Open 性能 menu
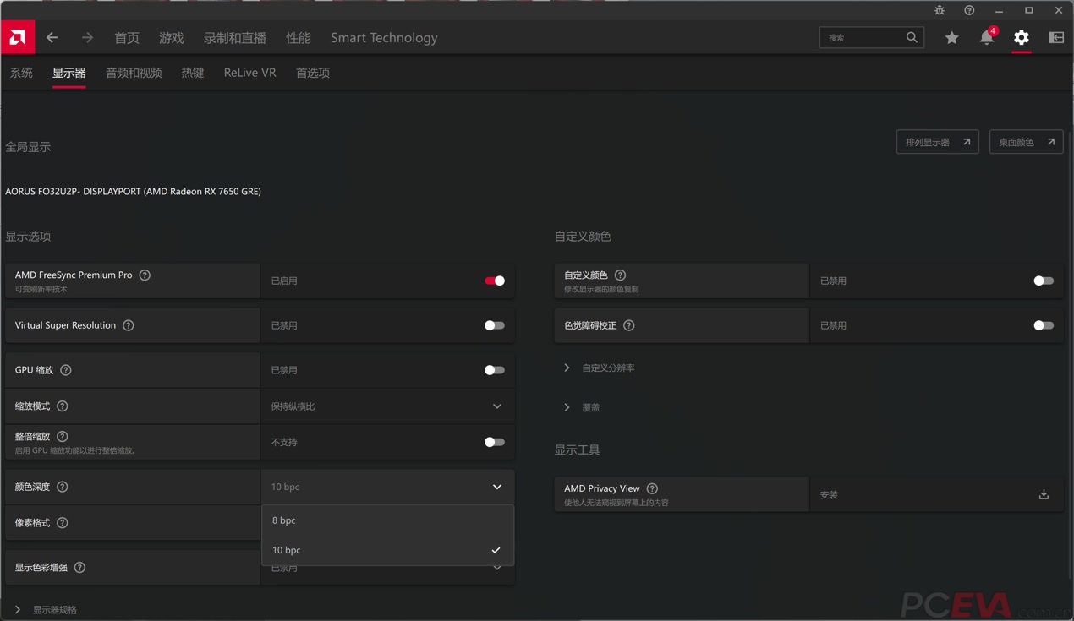Image resolution: width=1074 pixels, height=621 pixels. tap(299, 37)
